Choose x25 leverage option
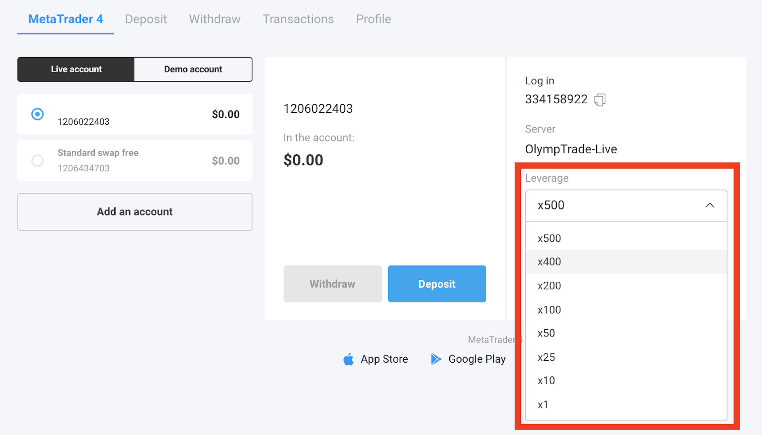The image size is (762, 435). (x=626, y=357)
